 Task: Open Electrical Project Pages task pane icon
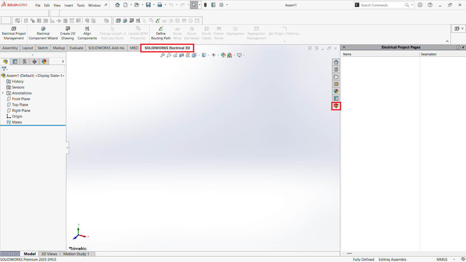coord(336,106)
